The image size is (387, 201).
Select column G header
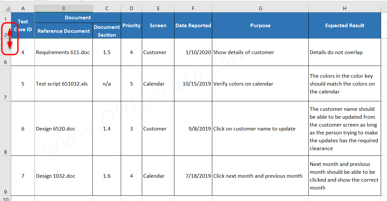tap(260, 9)
